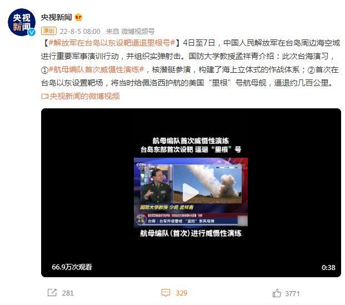Screen dimensions: 345x305
Task: Click the blue verified badge on avatar
Action: pyautogui.click(x=32, y=32)
